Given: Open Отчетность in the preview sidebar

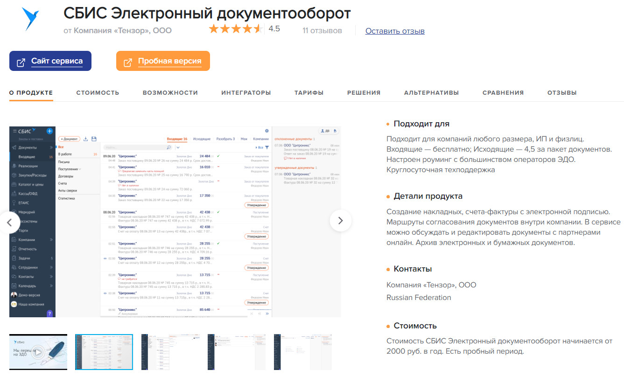Looking at the screenshot, I should 28,249.
